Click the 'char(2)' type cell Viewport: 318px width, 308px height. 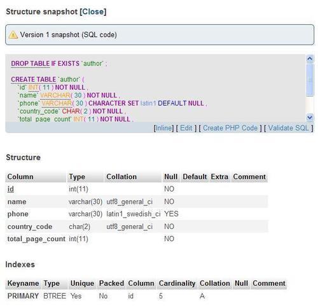point(79,227)
